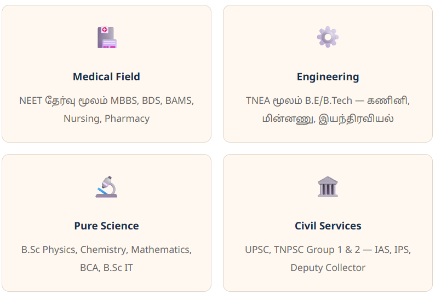Viewport: 441px width, 295px height.
Task: Click the TNEA B.E/B.Tech text line
Action: (x=328, y=101)
